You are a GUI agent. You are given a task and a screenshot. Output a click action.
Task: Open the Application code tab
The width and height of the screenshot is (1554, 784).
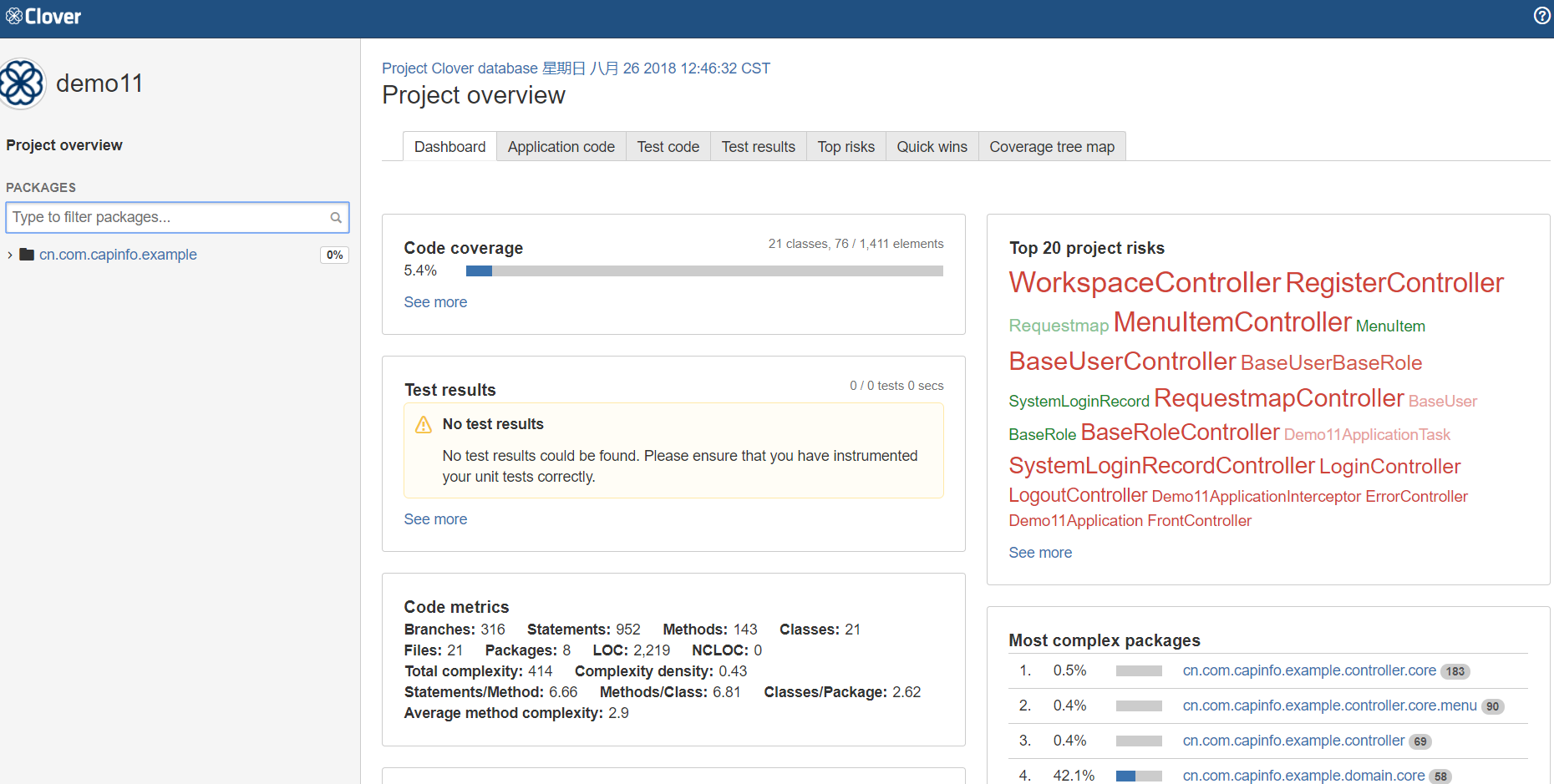click(x=561, y=147)
